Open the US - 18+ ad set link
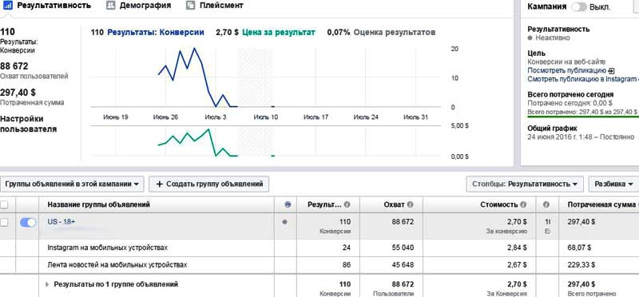 click(x=62, y=221)
